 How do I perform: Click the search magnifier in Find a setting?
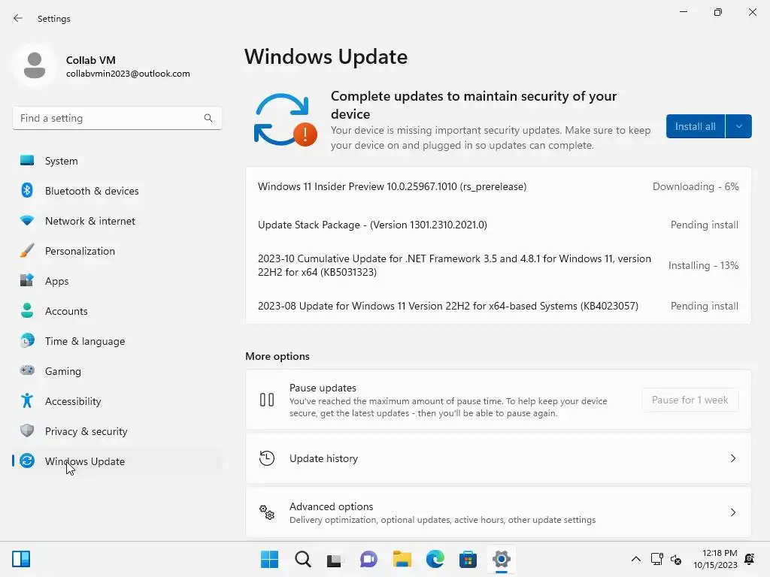point(208,118)
